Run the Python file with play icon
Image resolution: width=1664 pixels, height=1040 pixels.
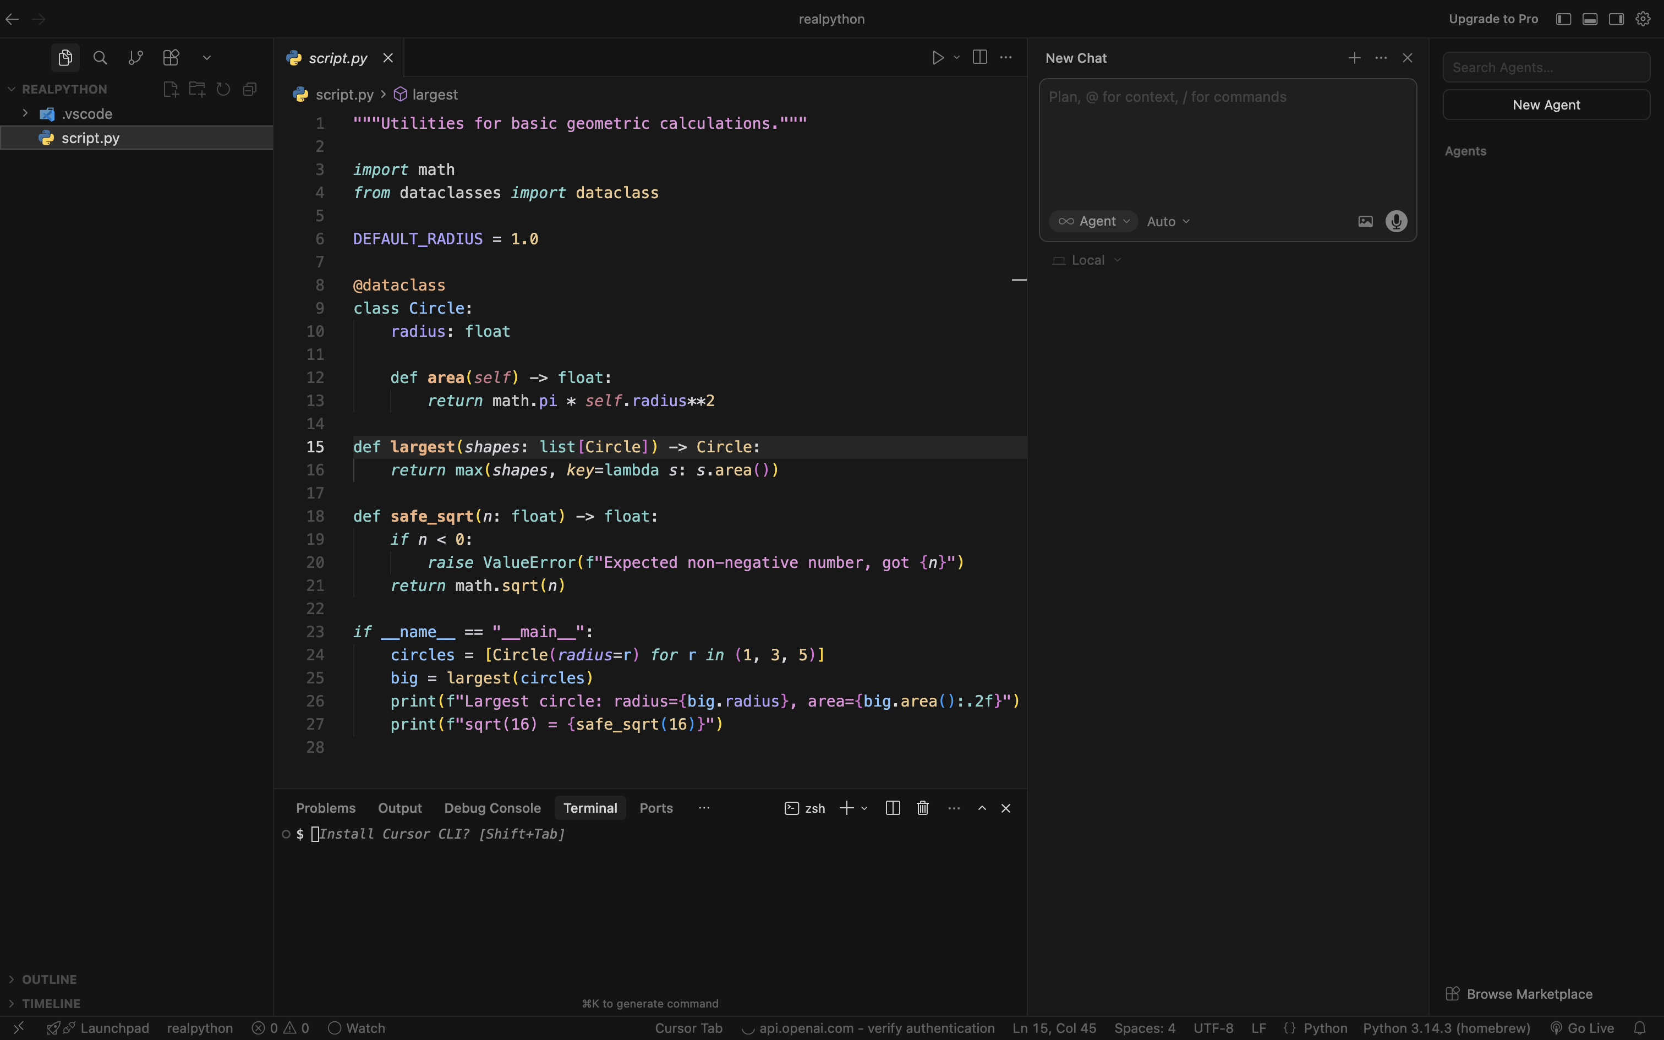[938, 58]
